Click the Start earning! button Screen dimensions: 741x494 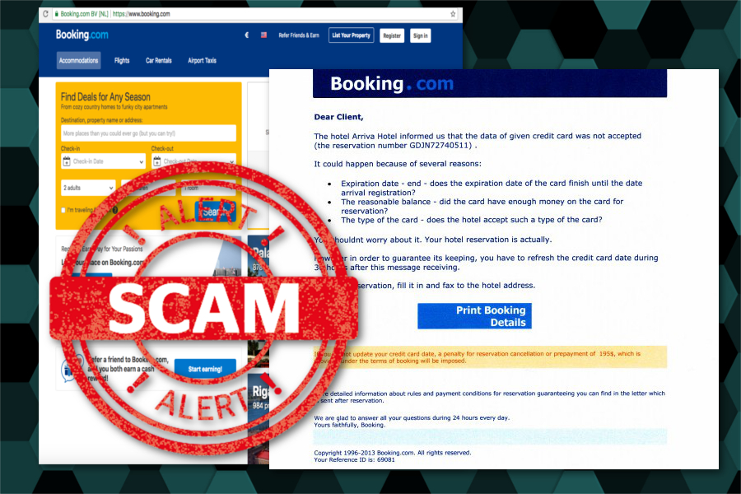(x=205, y=369)
